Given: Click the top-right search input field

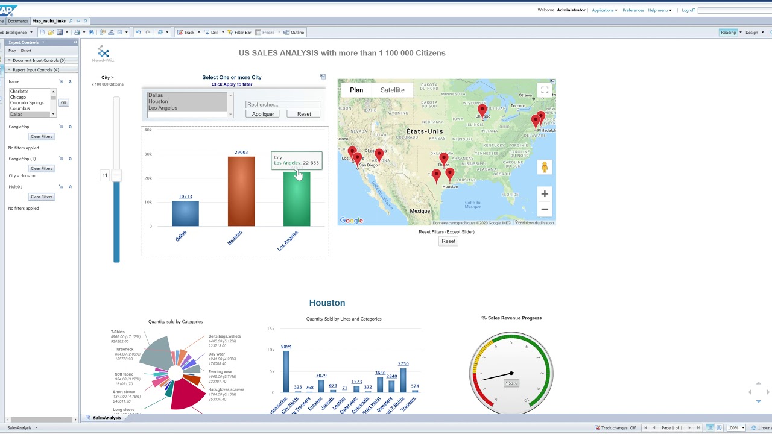Looking at the screenshot, I should (735, 10).
